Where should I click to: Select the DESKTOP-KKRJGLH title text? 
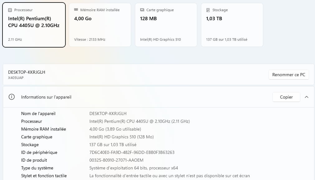tap(26, 72)
